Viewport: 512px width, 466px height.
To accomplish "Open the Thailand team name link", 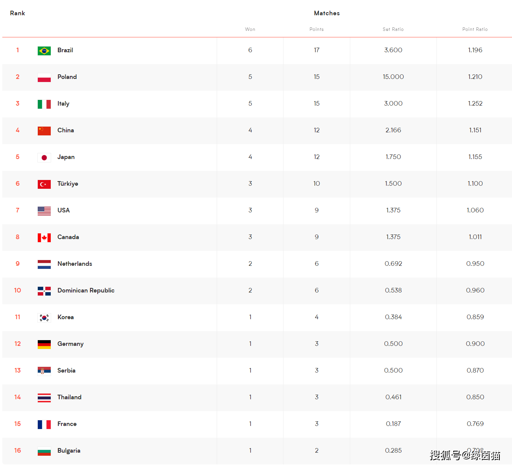I will [x=69, y=397].
